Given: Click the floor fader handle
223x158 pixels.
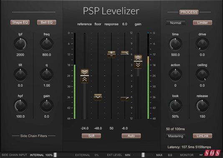Looking at the screenshot, I should click(x=98, y=97).
